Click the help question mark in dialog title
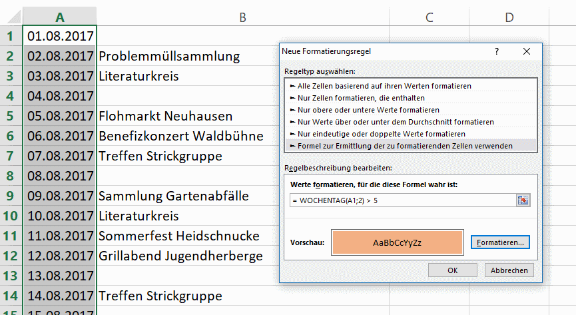The width and height of the screenshot is (576, 315). (497, 51)
